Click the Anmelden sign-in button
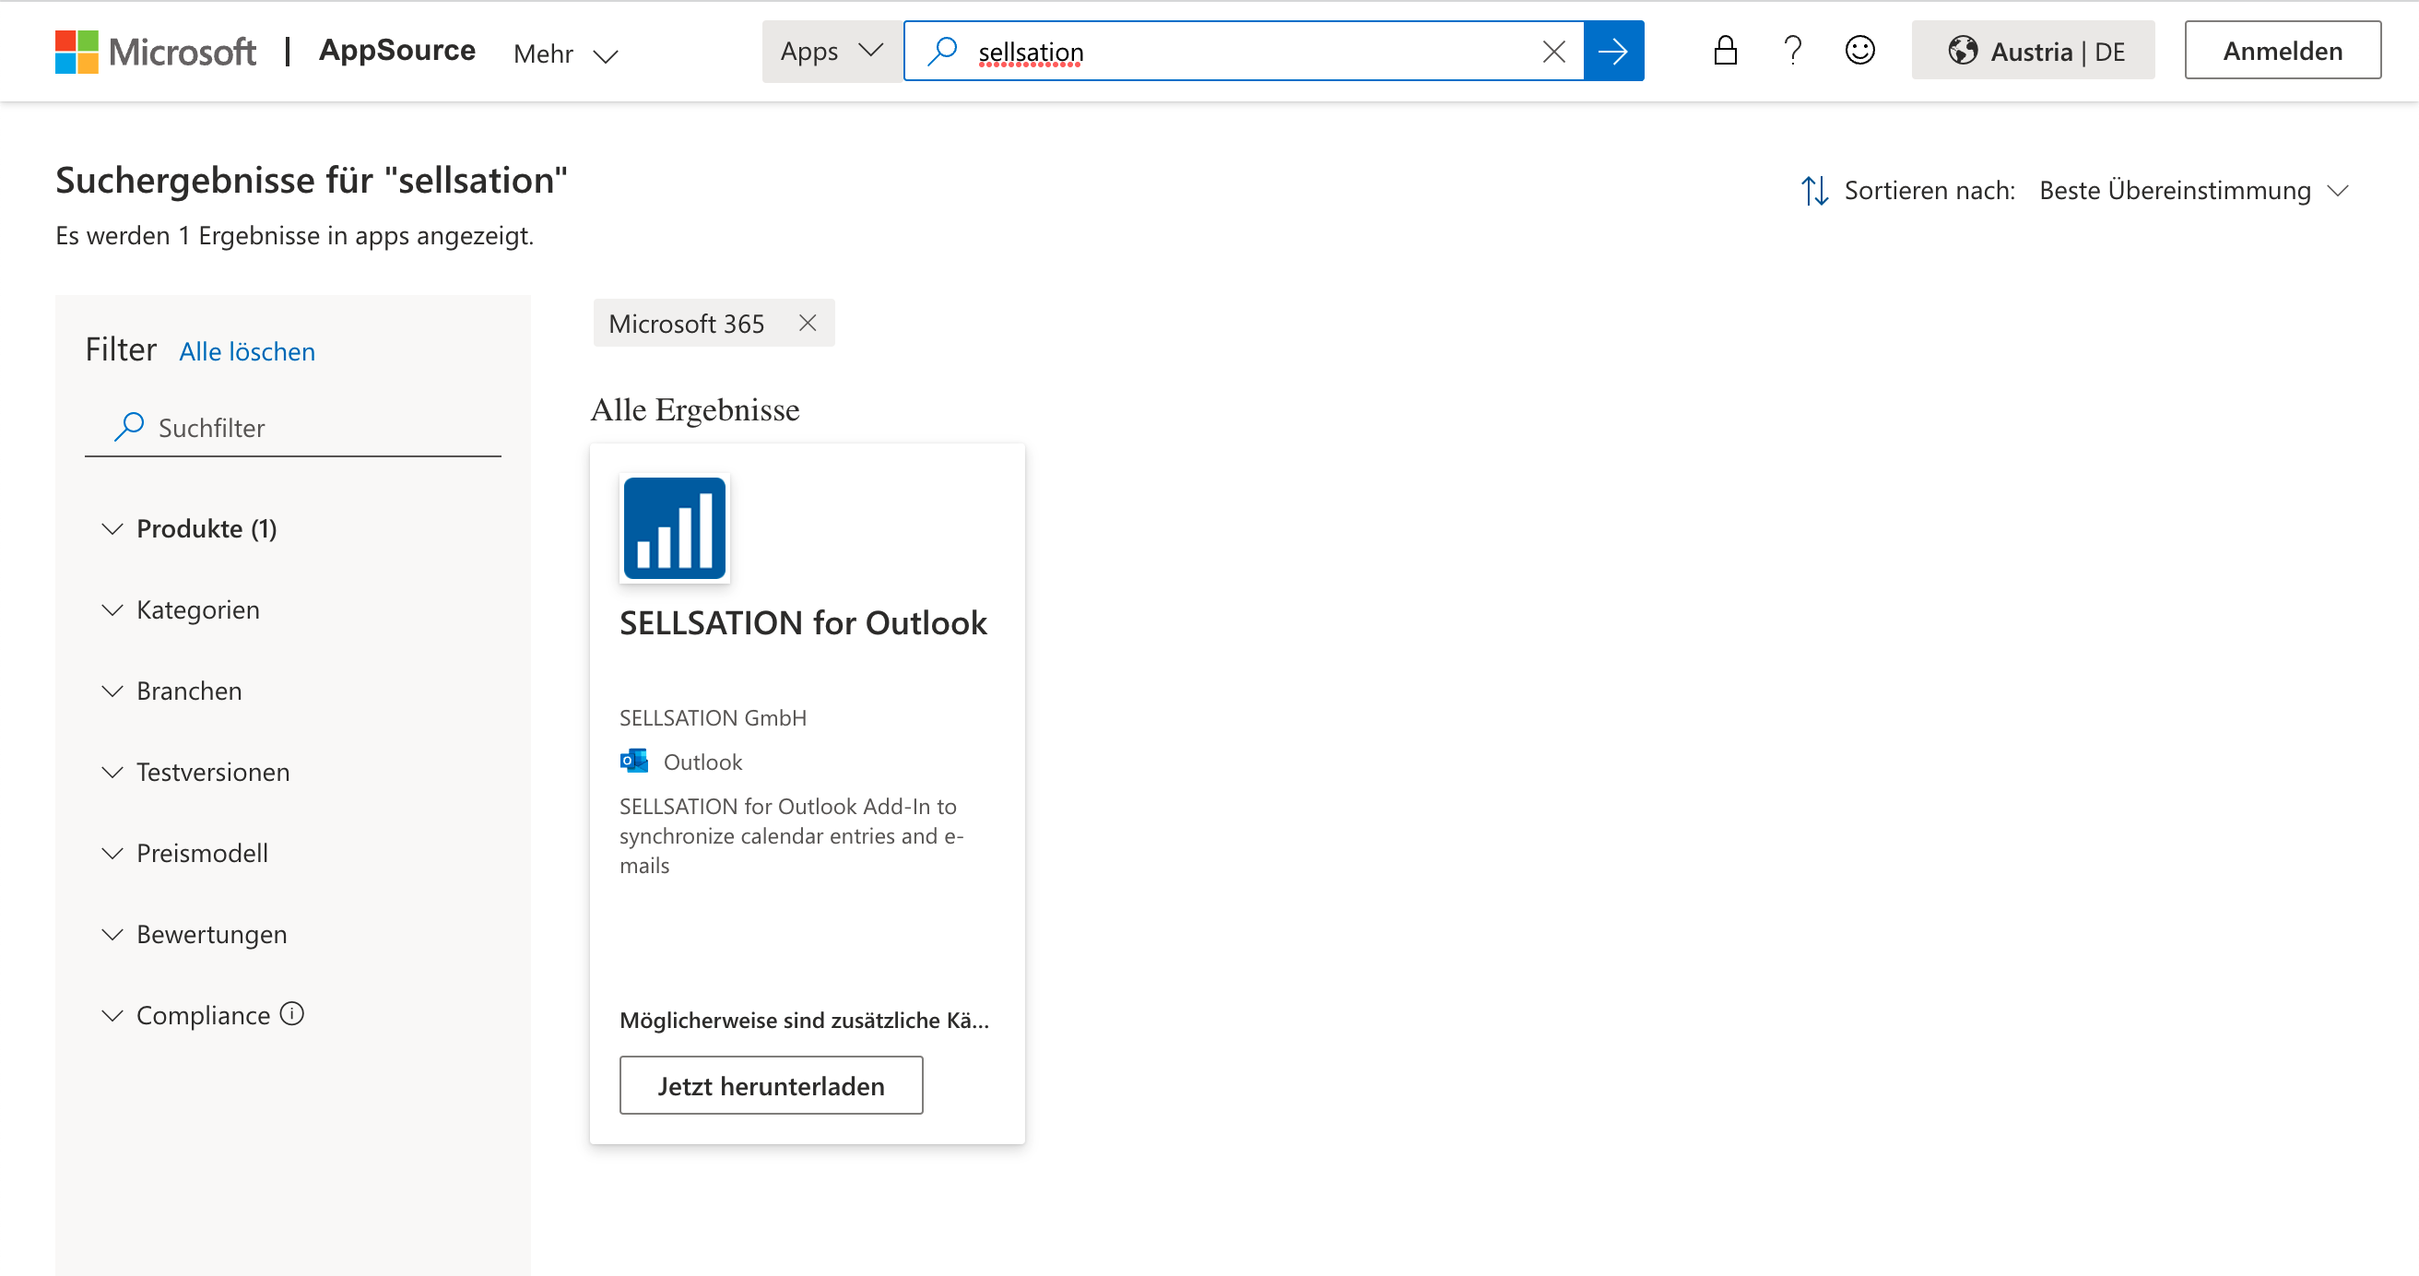Screen dimensions: 2419x1276 [x=2282, y=51]
